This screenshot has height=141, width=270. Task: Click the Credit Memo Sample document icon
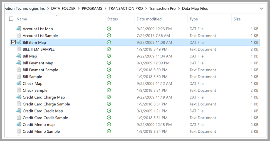point(19,131)
